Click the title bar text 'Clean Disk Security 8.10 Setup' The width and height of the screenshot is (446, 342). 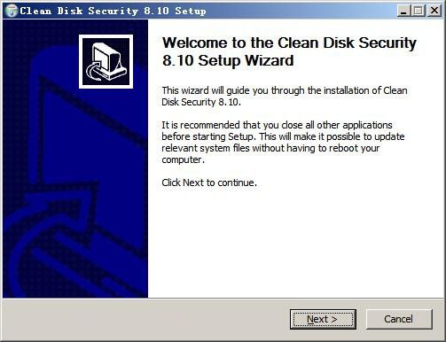[x=113, y=11]
